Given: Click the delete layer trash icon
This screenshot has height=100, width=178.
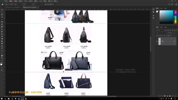Looking at the screenshot, I should coord(174,96).
